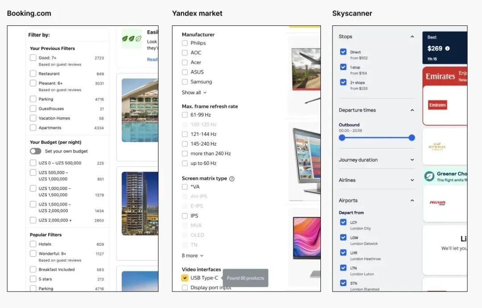The height and width of the screenshot is (308, 482).
Task: Click the info icon beside the $269 price
Action: coord(447,49)
